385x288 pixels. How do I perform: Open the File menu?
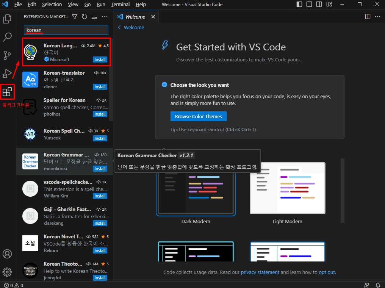(x=18, y=5)
